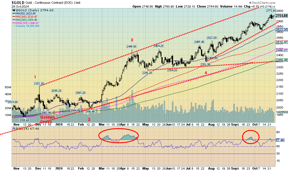The image size is (288, 171).
Task: Click the red wave 2 label
Action: pos(89,120)
